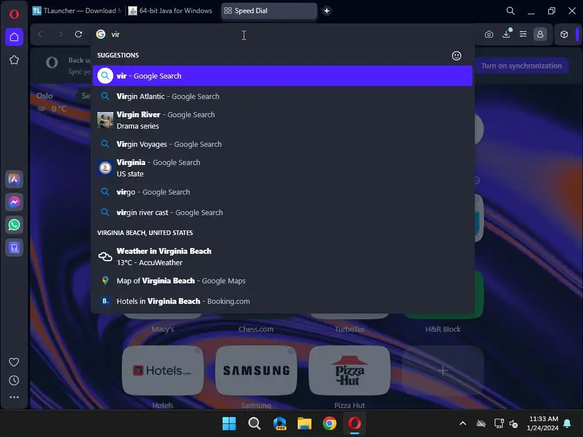Select virgo search suggestion

[x=282, y=192]
